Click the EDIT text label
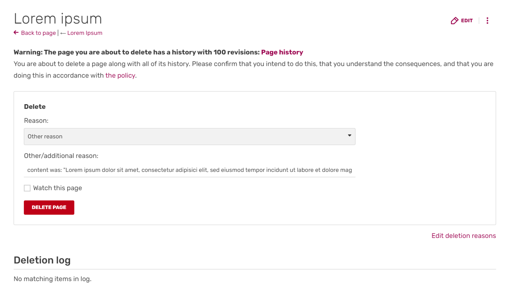510x294 pixels. [x=467, y=20]
